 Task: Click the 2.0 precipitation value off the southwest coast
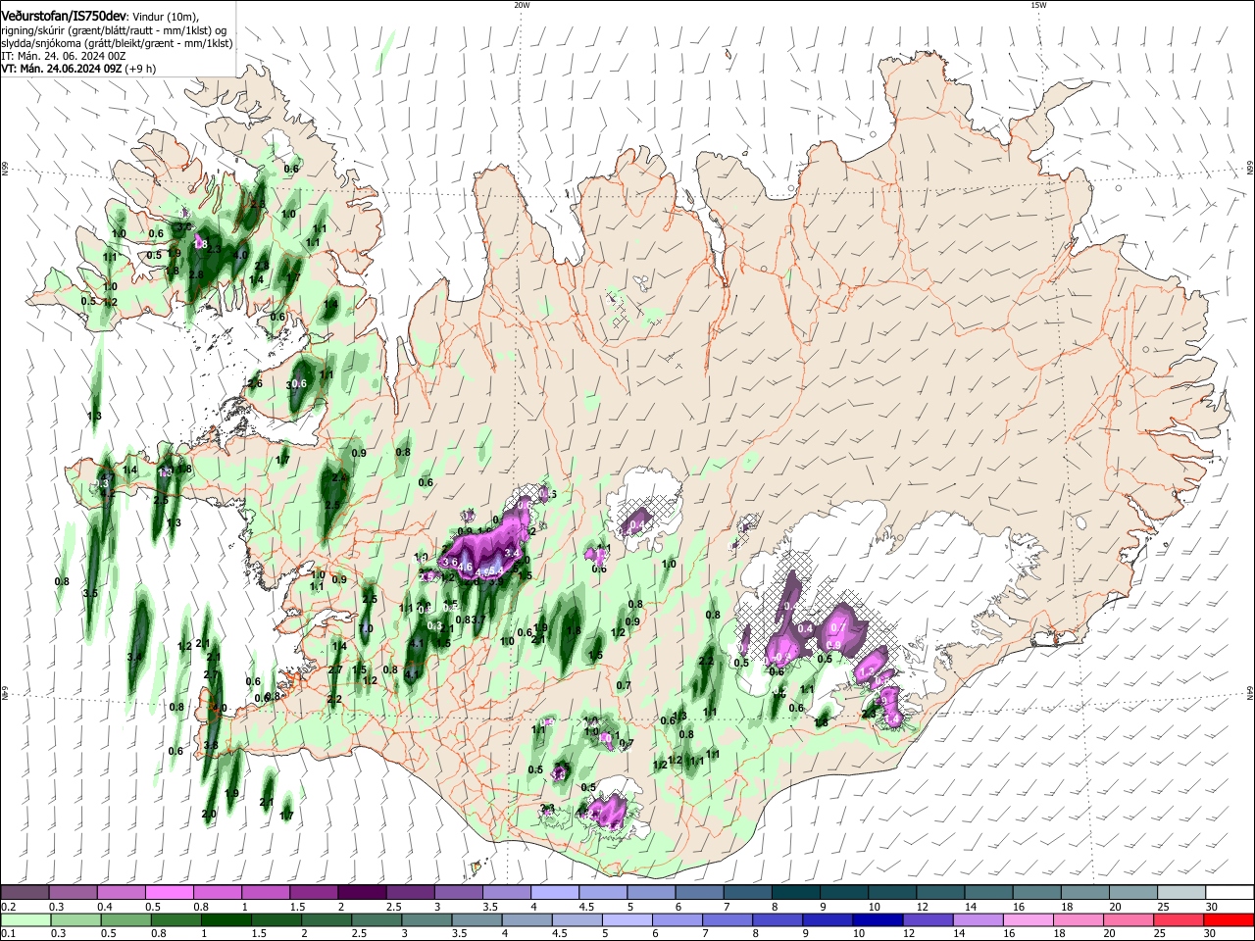coord(209,815)
